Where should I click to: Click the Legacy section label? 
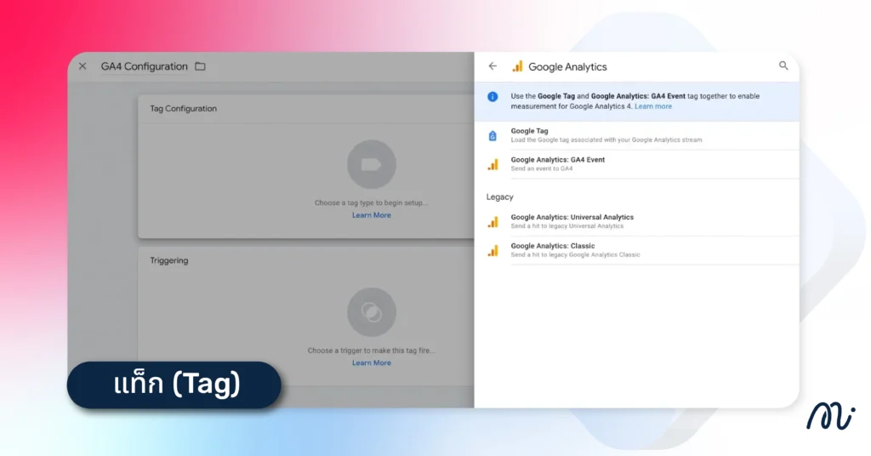pos(500,197)
